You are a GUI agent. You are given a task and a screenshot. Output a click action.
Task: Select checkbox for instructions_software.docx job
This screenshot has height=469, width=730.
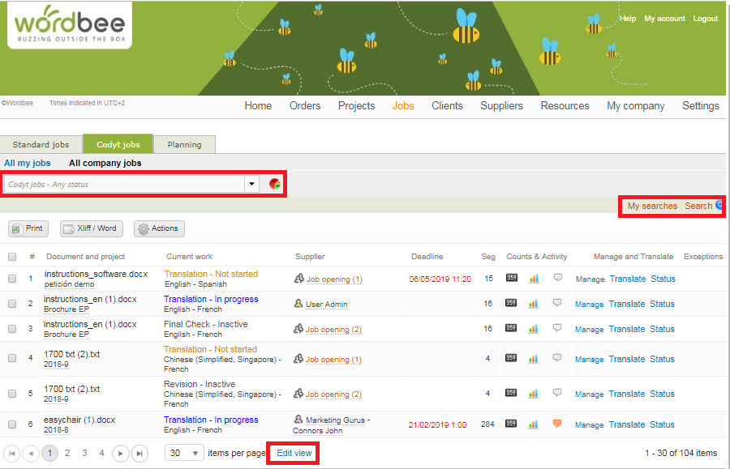[12, 279]
